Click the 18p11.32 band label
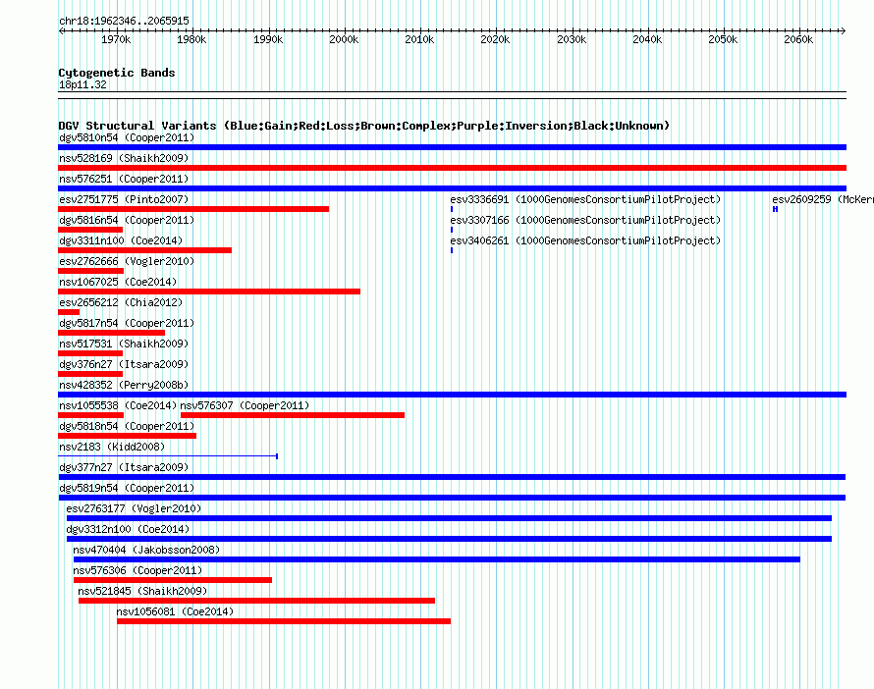874x689 pixels. tap(82, 84)
